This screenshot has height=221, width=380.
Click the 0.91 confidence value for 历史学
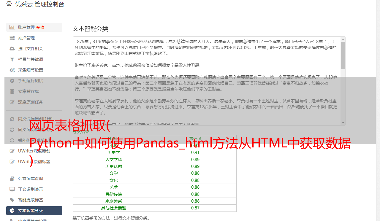(195, 152)
